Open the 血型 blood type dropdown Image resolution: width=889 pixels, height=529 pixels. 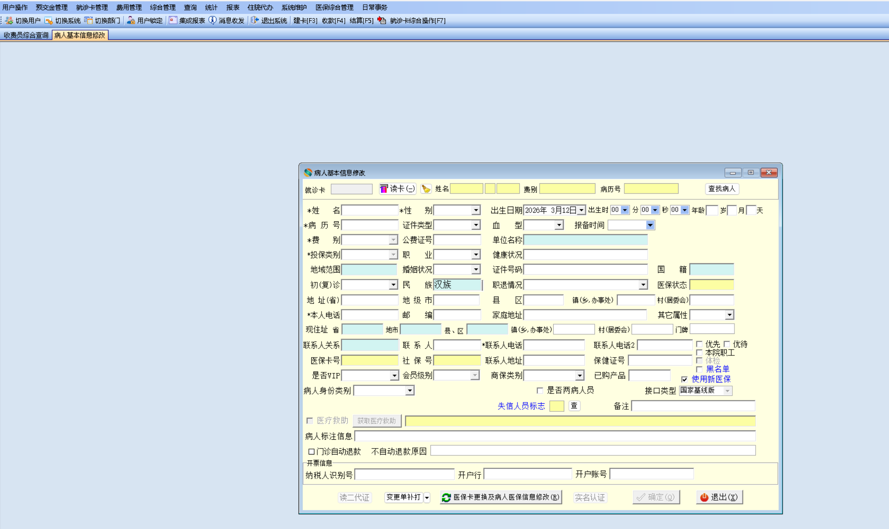559,225
